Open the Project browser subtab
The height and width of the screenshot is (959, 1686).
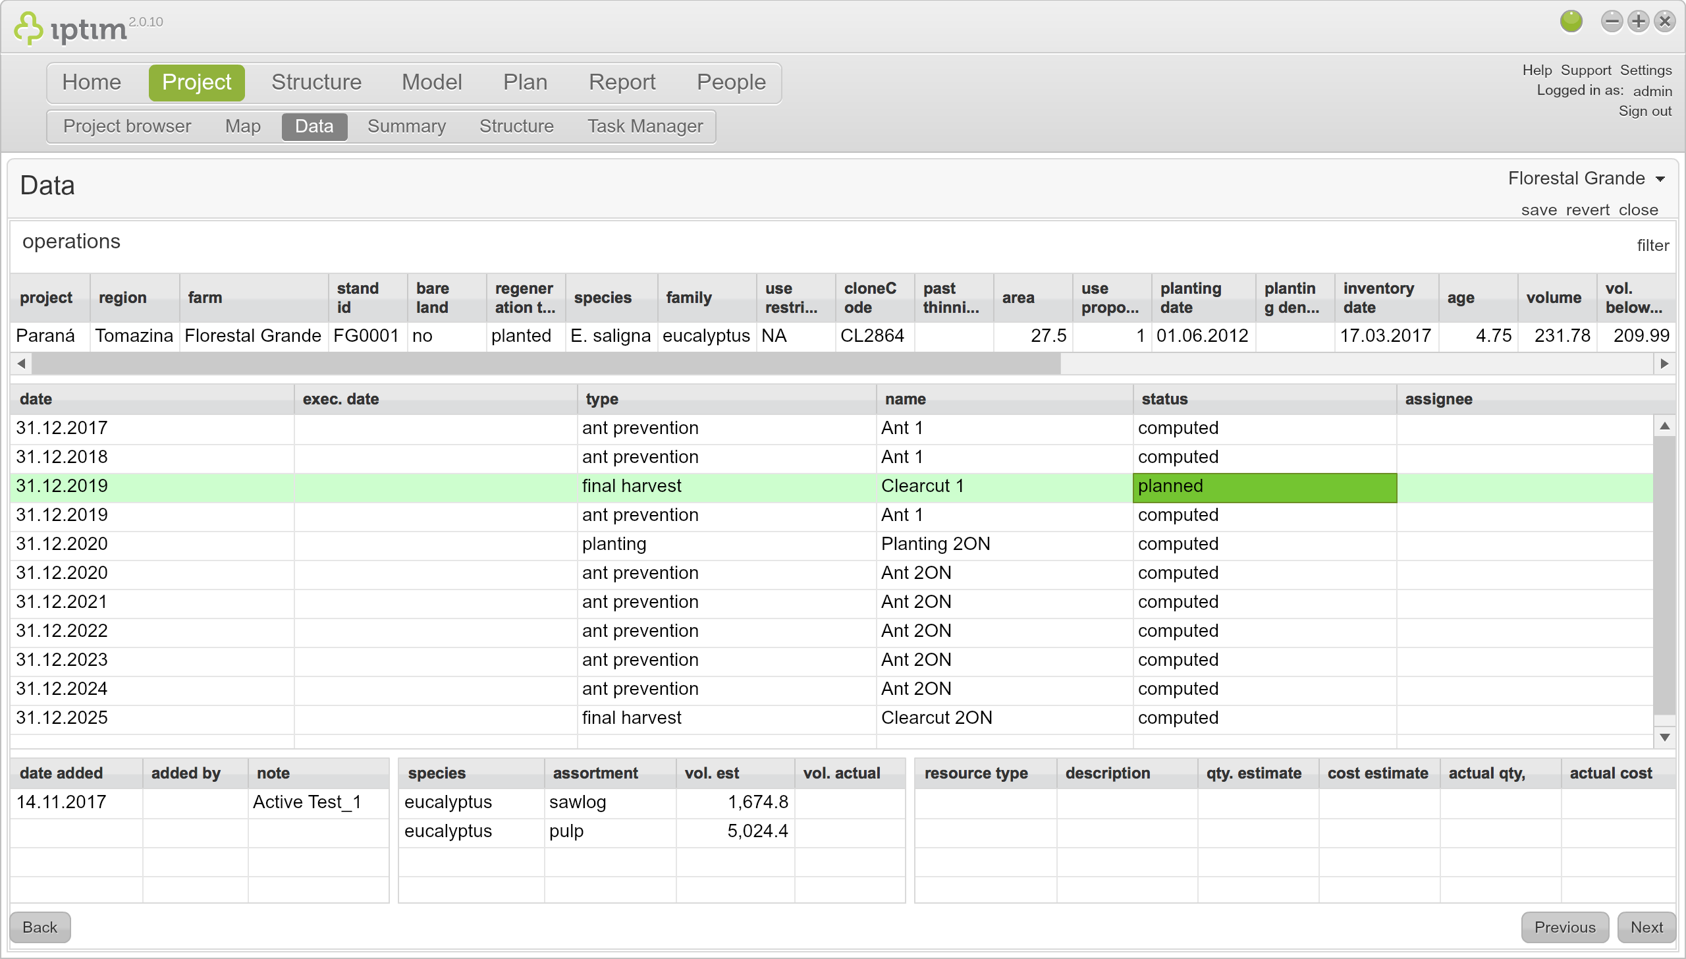[x=127, y=126]
